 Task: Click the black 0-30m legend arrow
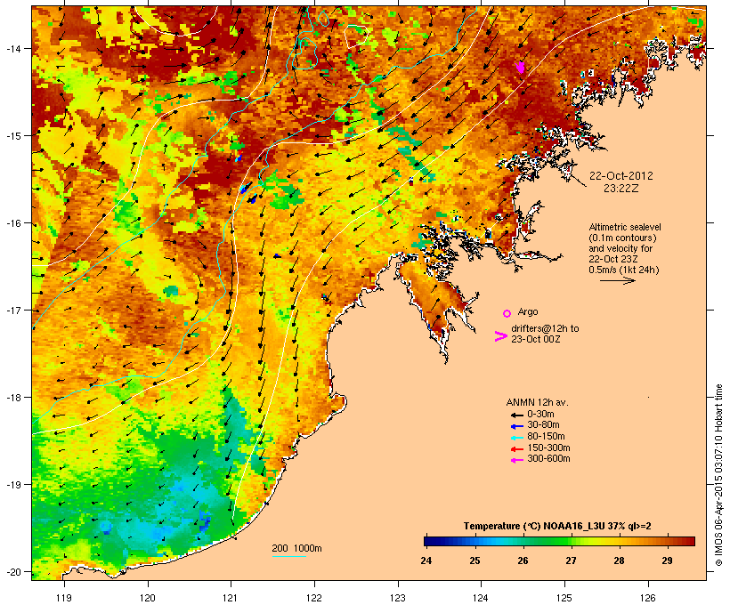[x=516, y=415]
